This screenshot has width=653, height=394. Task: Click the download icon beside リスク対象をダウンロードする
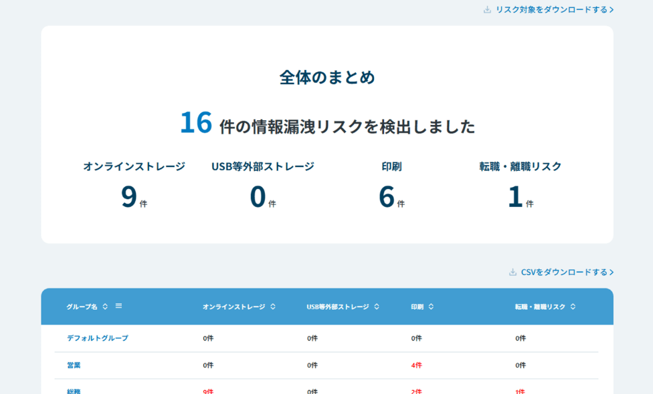pyautogui.click(x=486, y=9)
